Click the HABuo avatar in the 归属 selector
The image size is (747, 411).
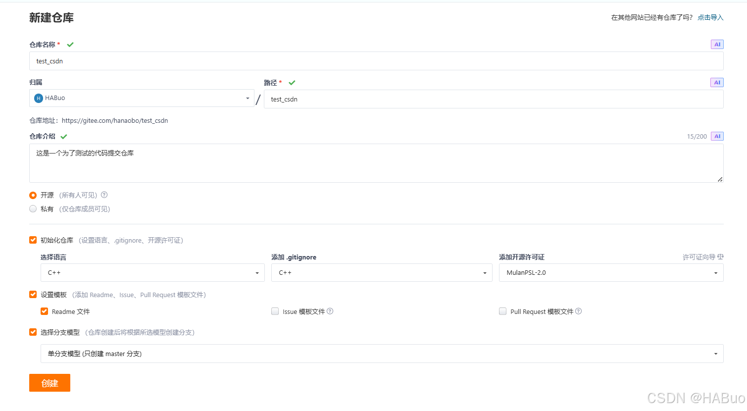(x=38, y=98)
